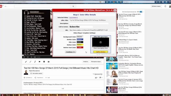
Task: Open Tinker Bell Pirate Fairy animation thumbnail
Action: point(112,58)
